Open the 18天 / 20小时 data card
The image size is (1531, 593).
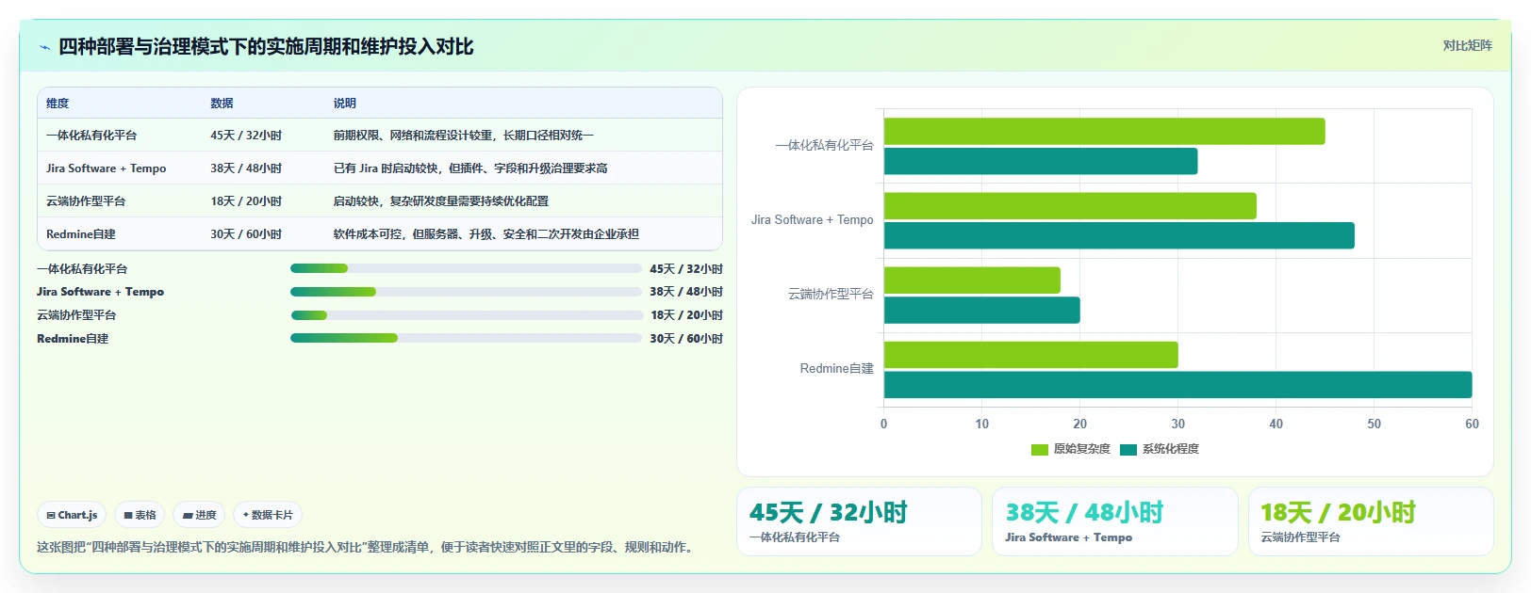point(1371,521)
